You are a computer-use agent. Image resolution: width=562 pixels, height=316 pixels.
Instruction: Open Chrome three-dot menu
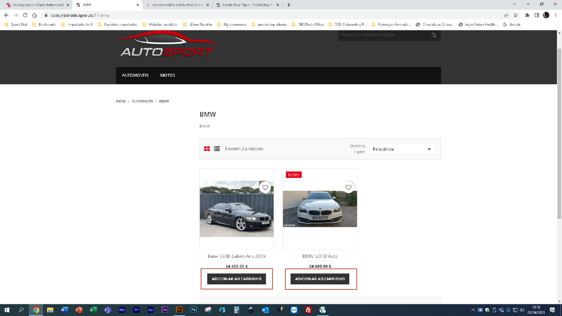[555, 15]
